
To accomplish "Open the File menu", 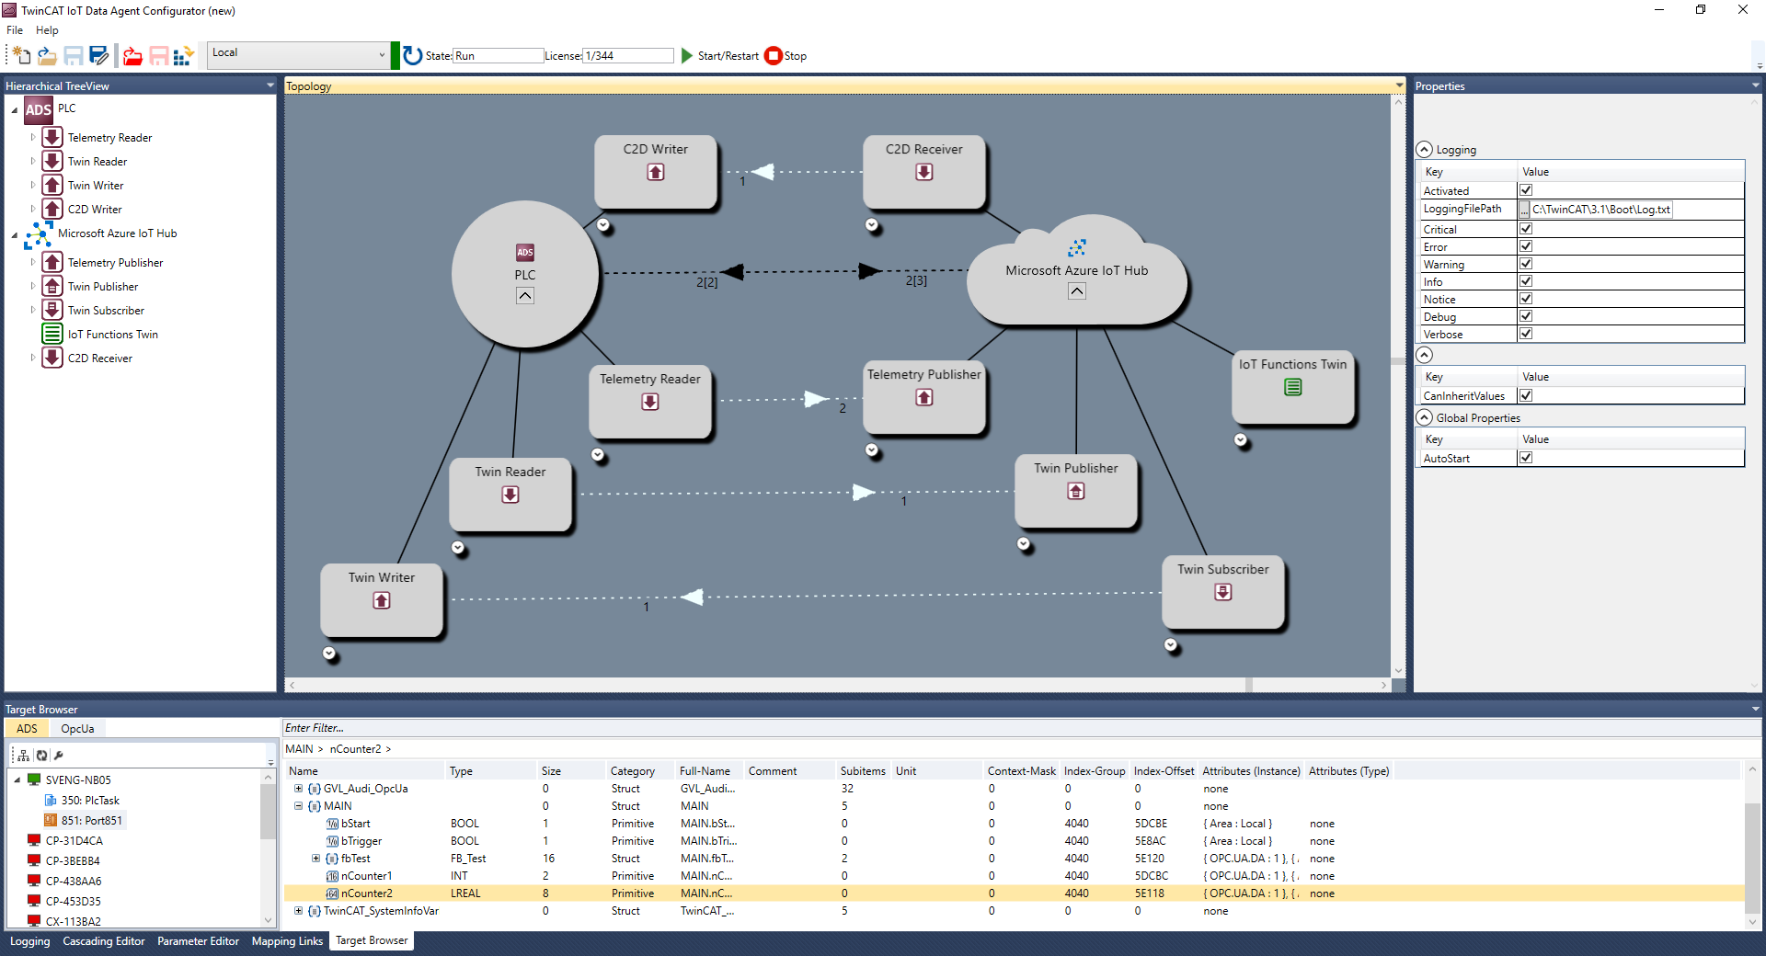I will (15, 30).
